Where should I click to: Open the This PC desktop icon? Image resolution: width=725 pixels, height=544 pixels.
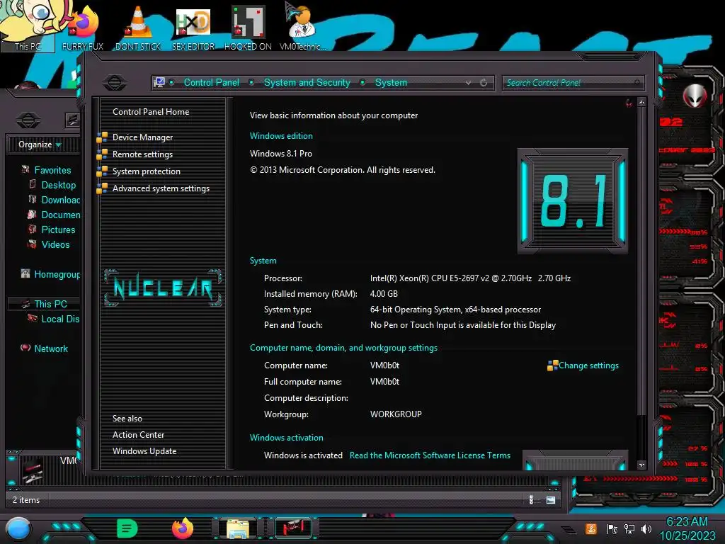28,26
